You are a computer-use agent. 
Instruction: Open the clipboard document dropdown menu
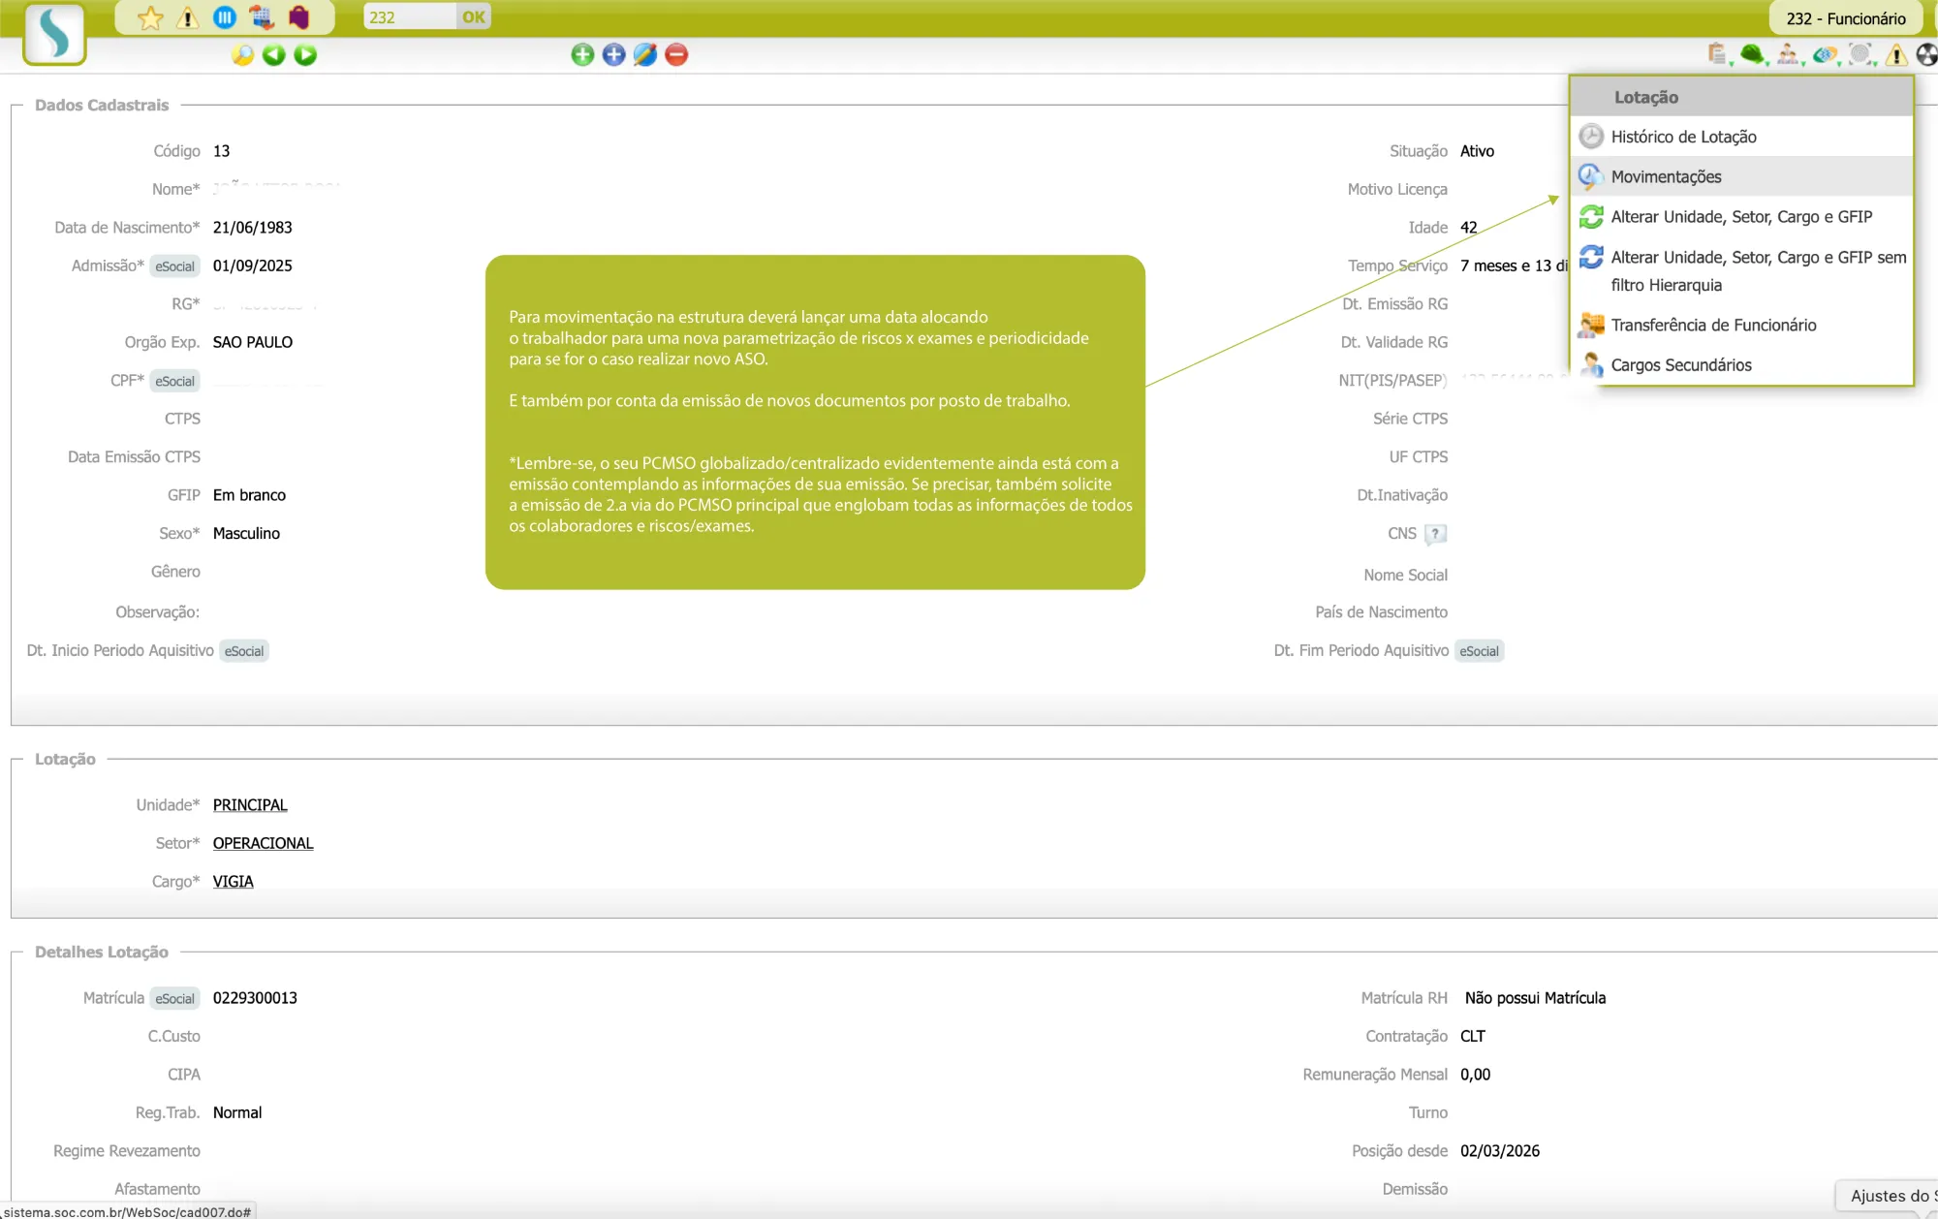click(x=1718, y=54)
